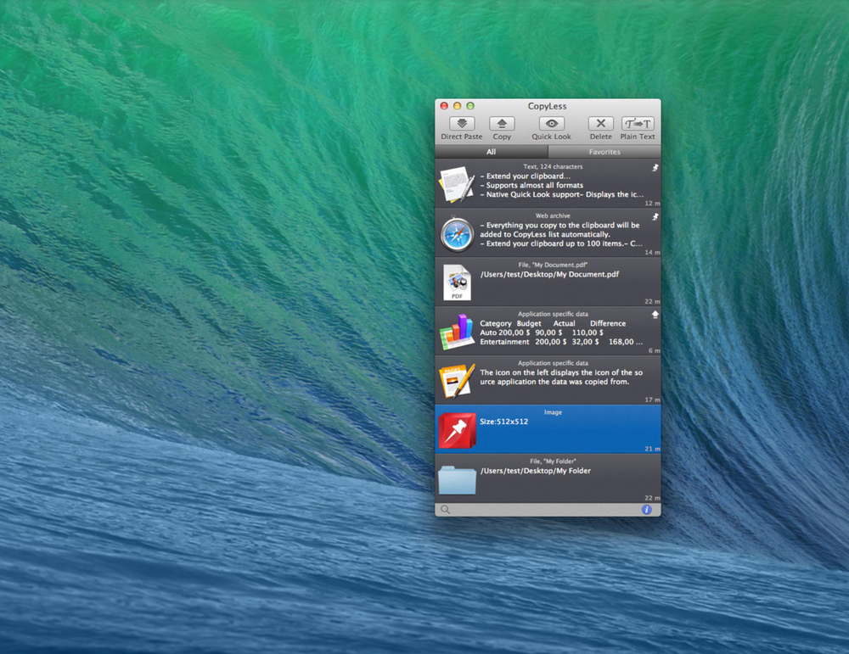
Task: Click "Text, 124 characters" header label
Action: [x=553, y=166]
